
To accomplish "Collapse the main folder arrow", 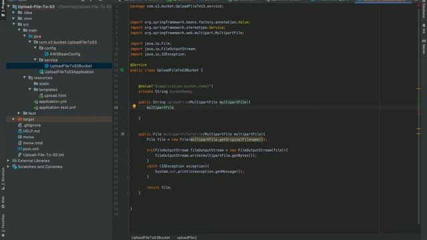I will click(x=19, y=30).
